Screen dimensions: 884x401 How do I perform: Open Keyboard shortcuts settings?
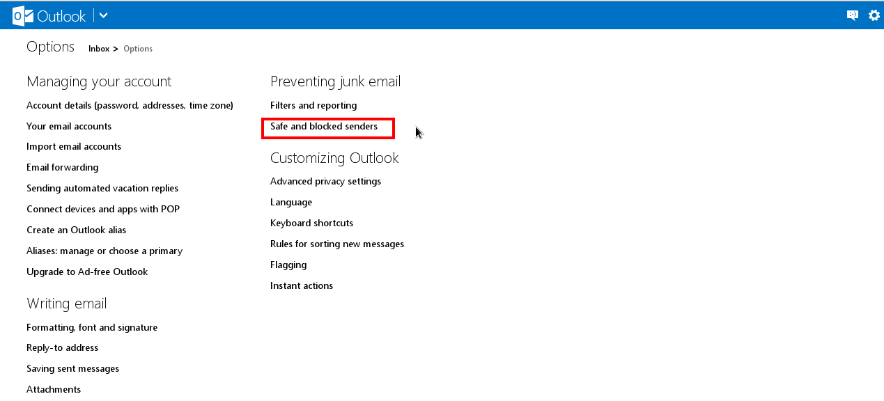click(311, 223)
